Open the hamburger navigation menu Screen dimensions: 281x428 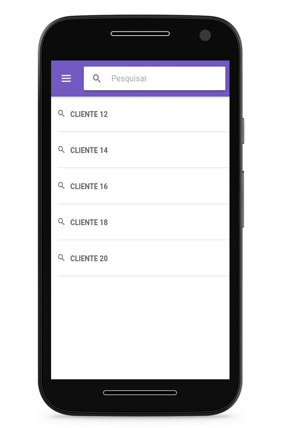coord(66,79)
